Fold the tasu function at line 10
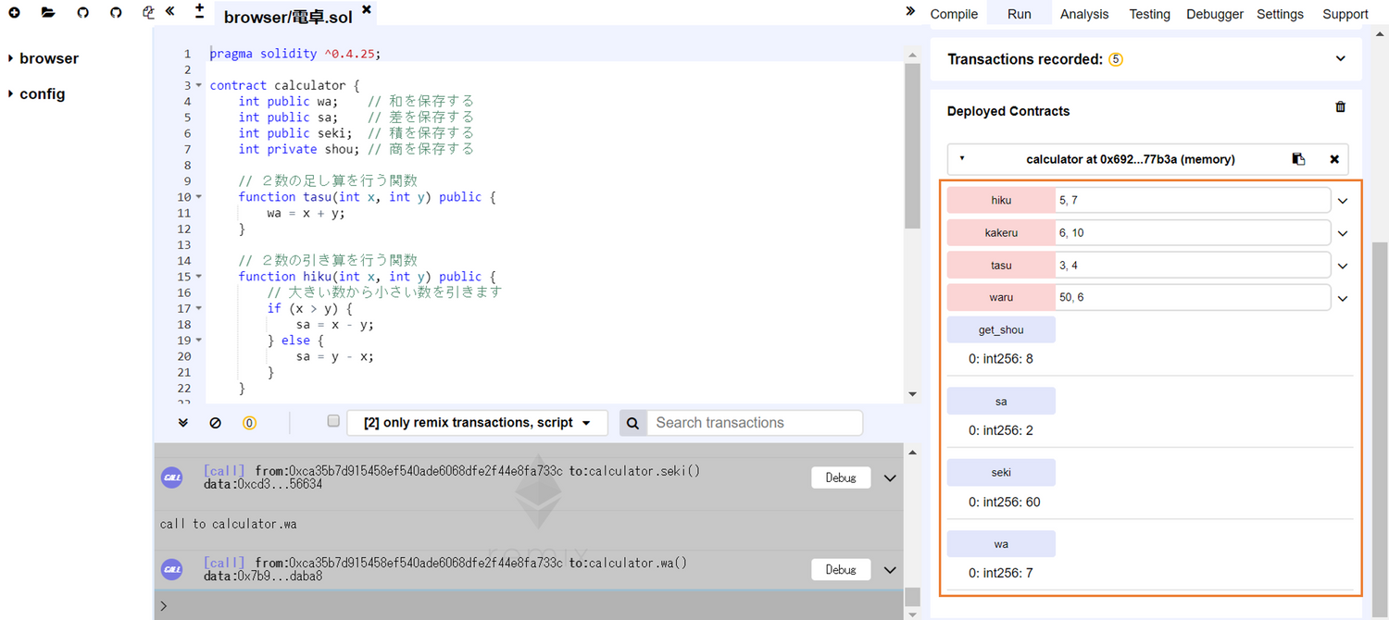1389x620 pixels. 199,197
